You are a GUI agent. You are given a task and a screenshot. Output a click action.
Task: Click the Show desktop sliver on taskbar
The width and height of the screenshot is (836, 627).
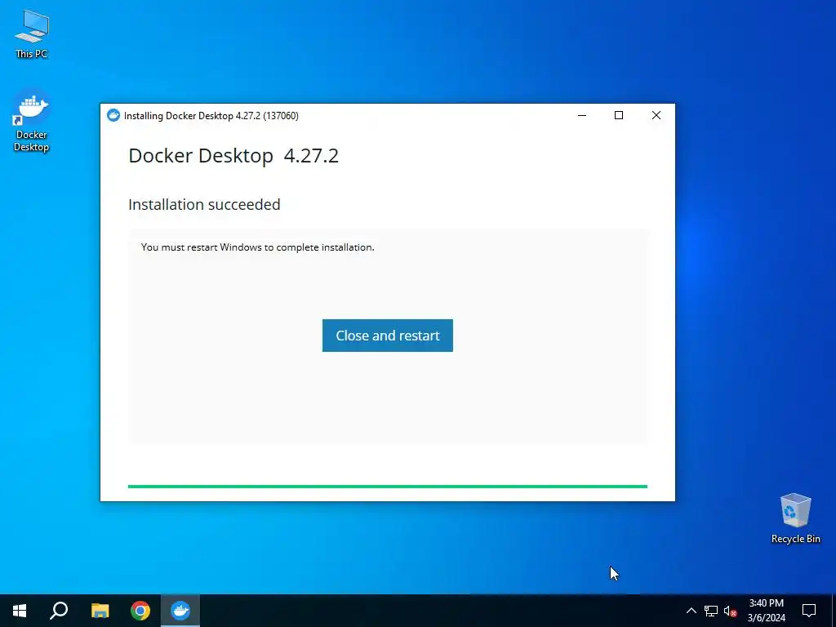[x=834, y=611]
